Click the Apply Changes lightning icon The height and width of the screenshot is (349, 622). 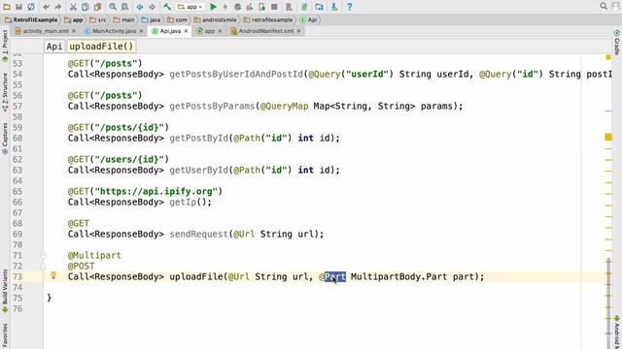[x=225, y=7]
